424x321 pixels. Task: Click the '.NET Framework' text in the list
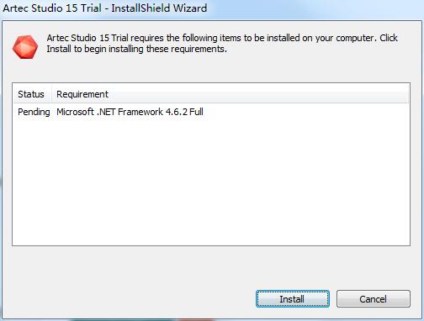point(130,112)
